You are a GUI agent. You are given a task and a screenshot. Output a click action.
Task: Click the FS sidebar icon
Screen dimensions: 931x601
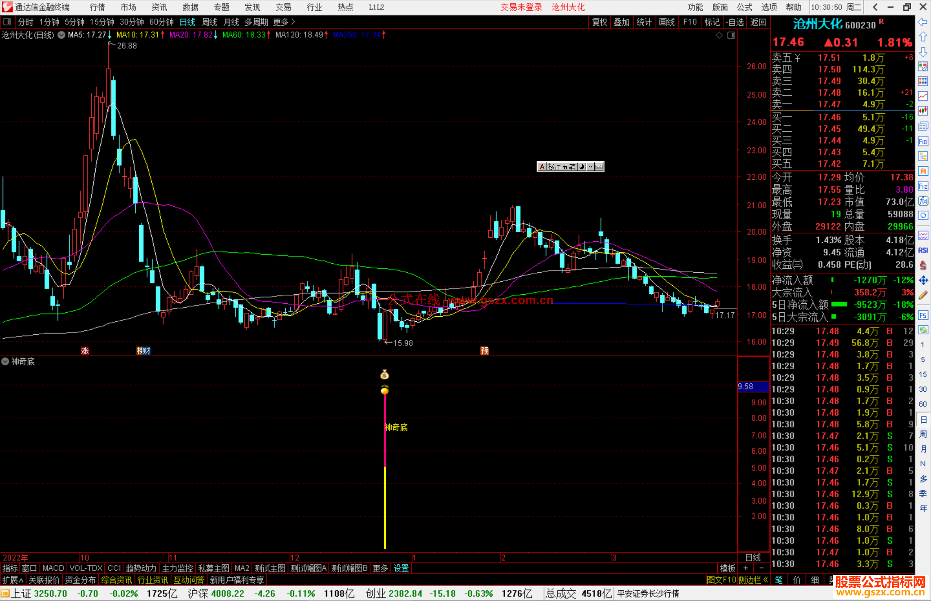click(x=923, y=315)
